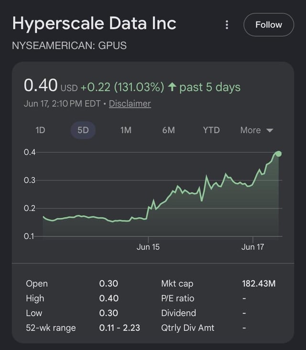Image resolution: width=306 pixels, height=350 pixels.
Task: Click the 0.40 current price
Action: point(41,85)
